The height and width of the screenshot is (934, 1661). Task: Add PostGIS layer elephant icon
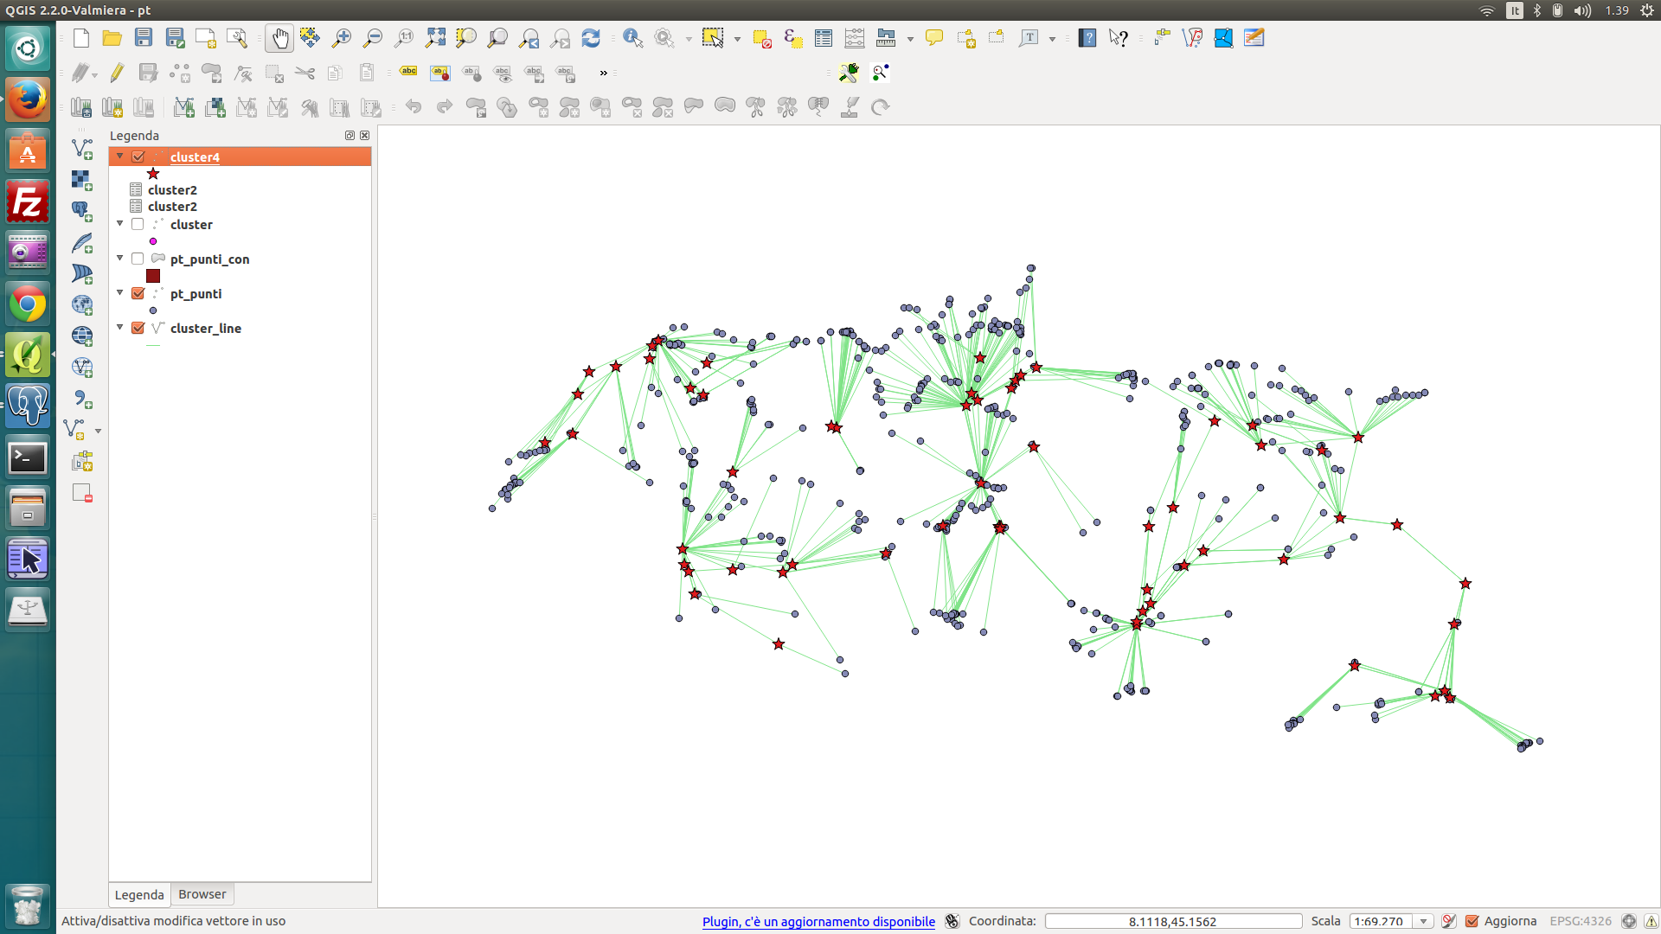pyautogui.click(x=82, y=211)
